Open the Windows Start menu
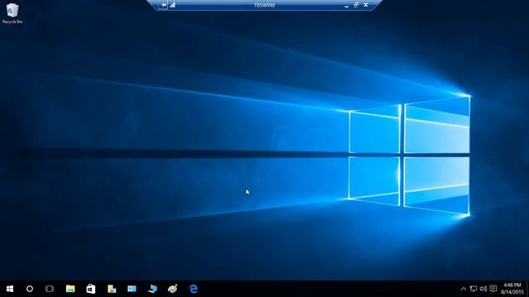Screen dimensions: 529x297 (10, 289)
